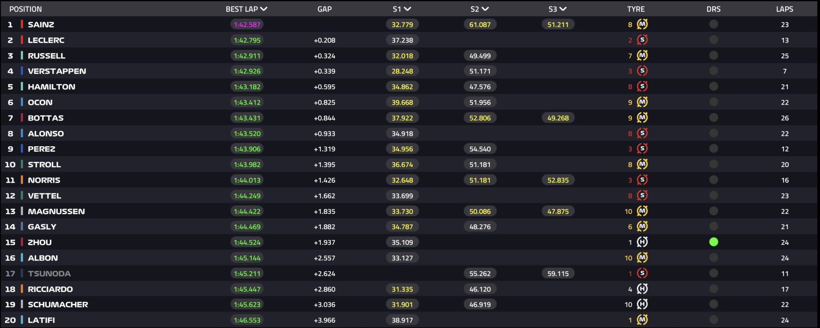Click Bottas's S3 time 49.268
Image resolution: width=820 pixels, height=328 pixels.
tap(558, 118)
